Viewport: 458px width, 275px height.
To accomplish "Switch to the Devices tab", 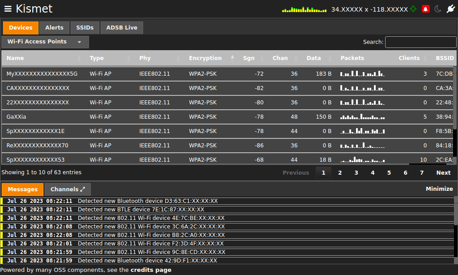I will click(21, 28).
